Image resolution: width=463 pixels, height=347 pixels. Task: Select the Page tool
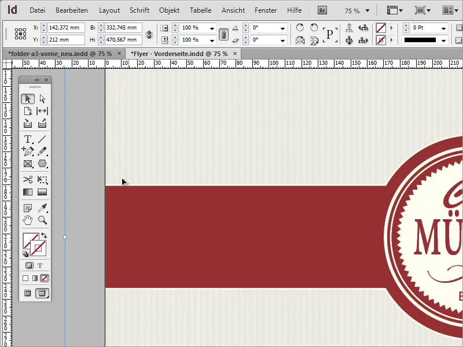pyautogui.click(x=28, y=111)
